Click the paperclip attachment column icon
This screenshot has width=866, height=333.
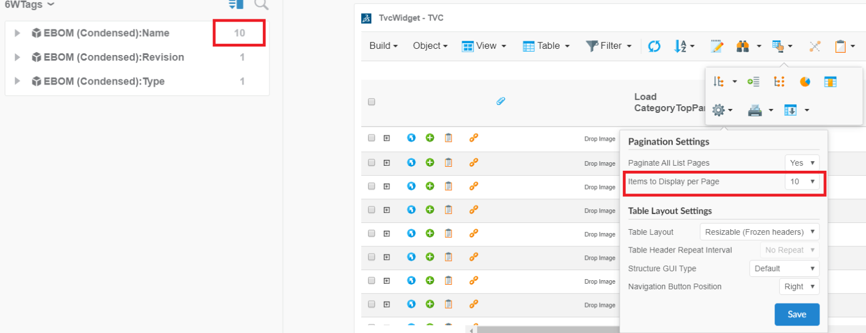tap(500, 102)
